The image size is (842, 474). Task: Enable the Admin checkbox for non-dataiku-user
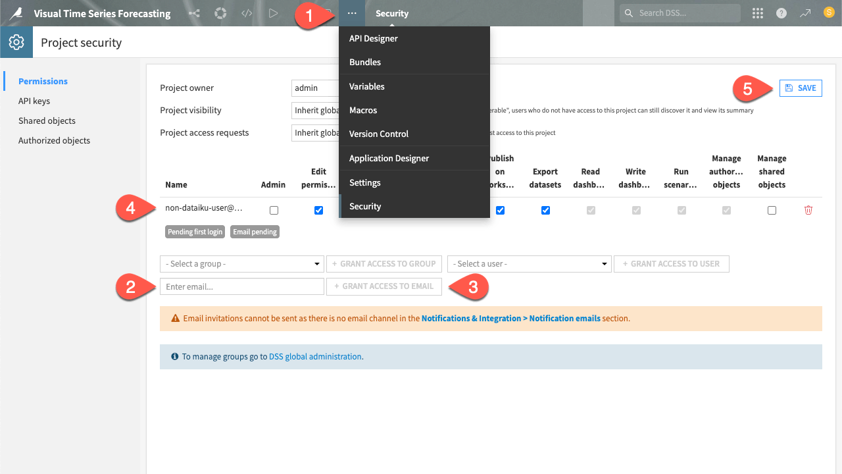(x=274, y=210)
